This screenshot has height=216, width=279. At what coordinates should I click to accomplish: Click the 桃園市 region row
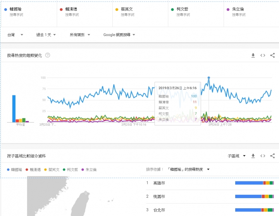(x=210, y=196)
